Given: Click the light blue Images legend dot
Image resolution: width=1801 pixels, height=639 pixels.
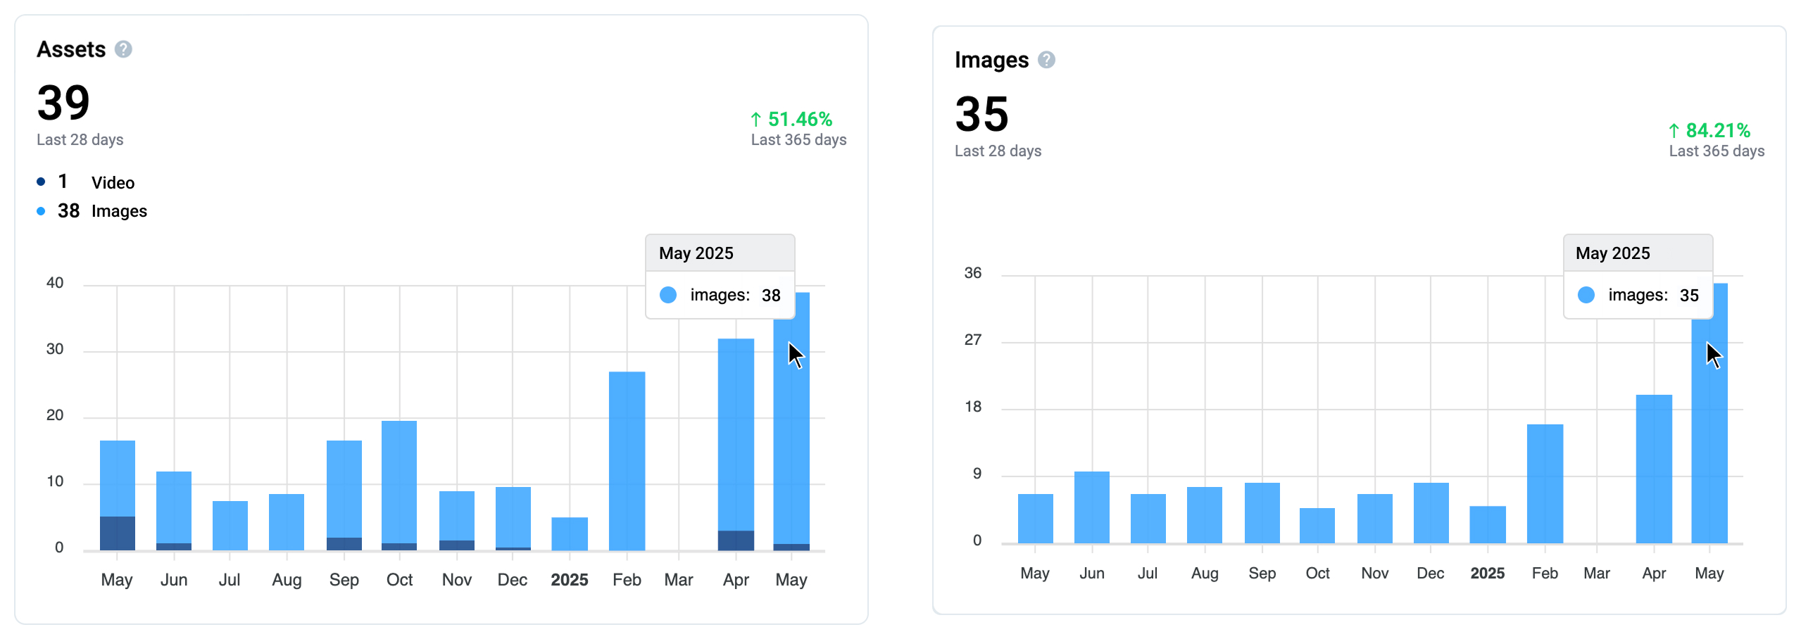Looking at the screenshot, I should (41, 211).
